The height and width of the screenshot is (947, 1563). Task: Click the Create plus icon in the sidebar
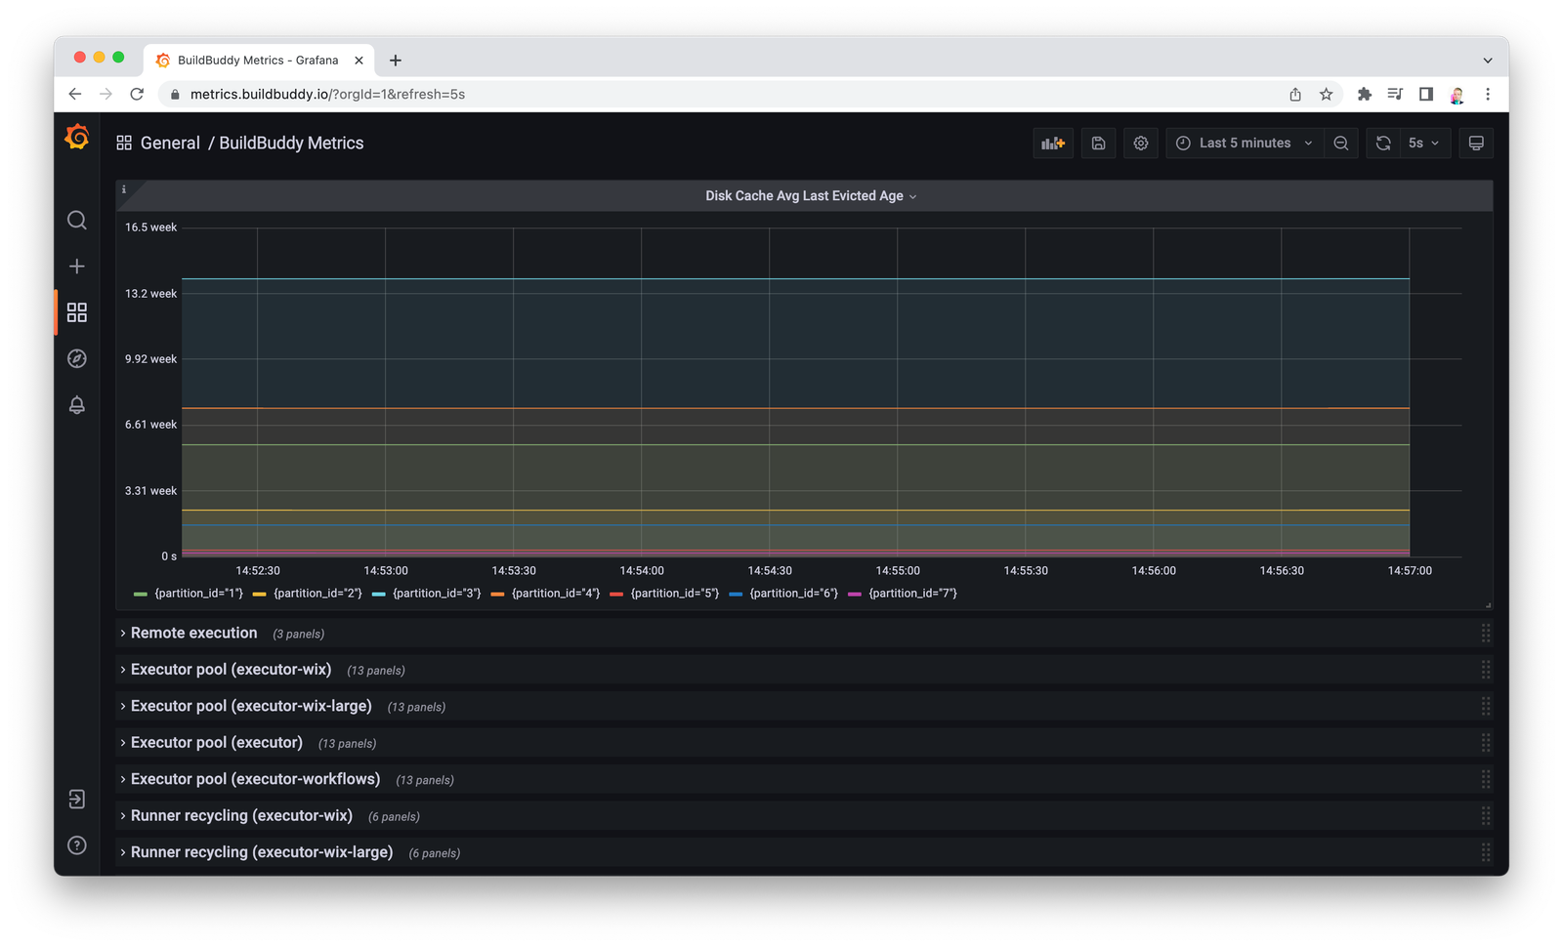click(77, 267)
